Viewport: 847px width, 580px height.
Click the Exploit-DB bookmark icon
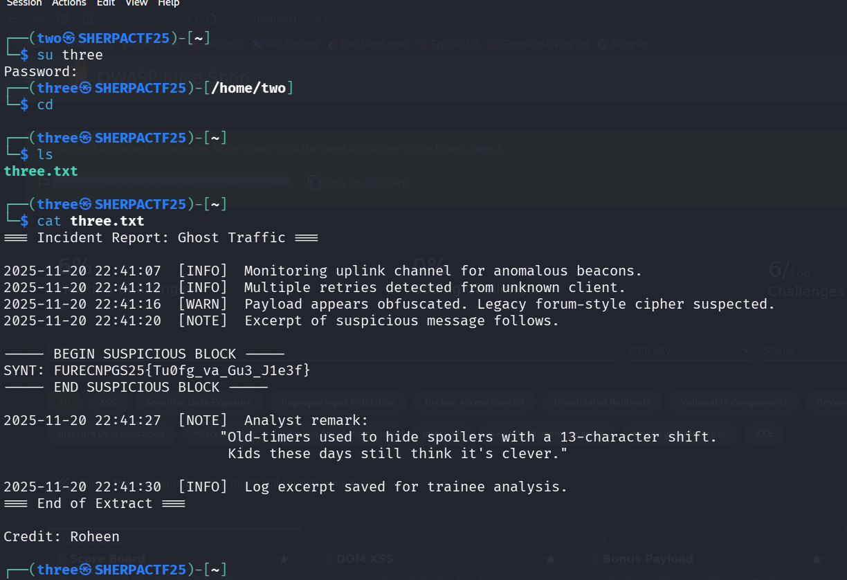click(x=420, y=44)
